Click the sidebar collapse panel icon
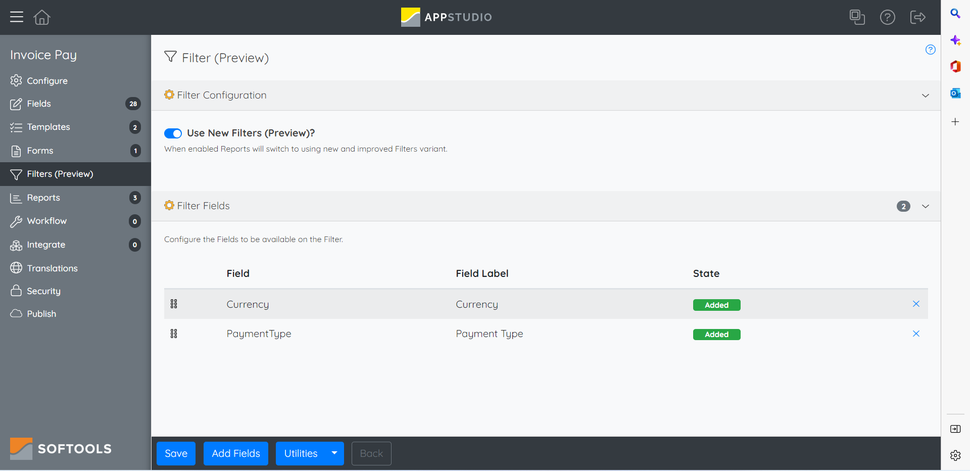This screenshot has width=970, height=471. pyautogui.click(x=955, y=429)
